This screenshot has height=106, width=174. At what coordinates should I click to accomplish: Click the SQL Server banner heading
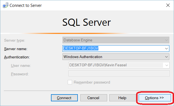[x=87, y=22]
